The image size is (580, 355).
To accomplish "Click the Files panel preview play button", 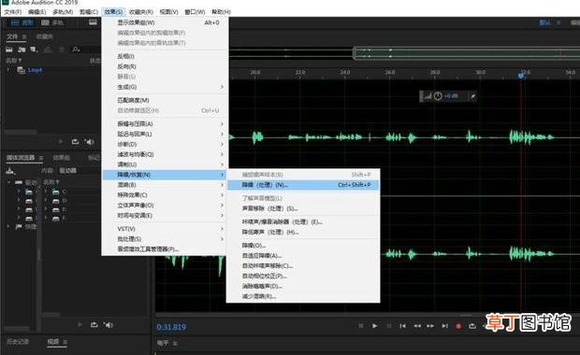I will click(61, 141).
